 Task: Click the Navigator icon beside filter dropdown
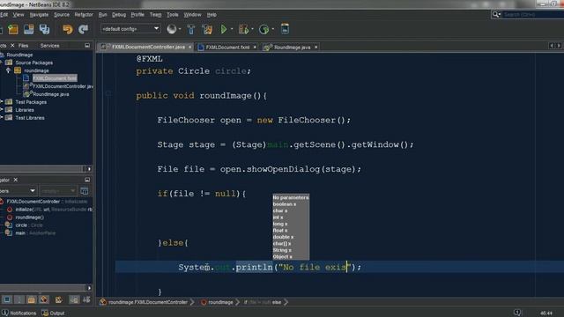click(85, 191)
